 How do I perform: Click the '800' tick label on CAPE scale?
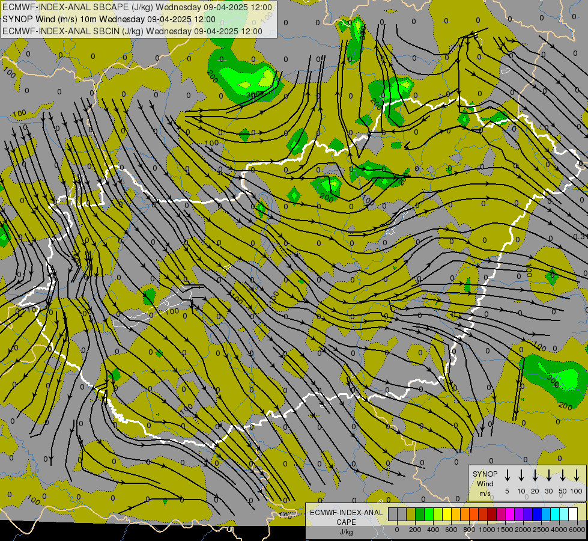[469, 530]
